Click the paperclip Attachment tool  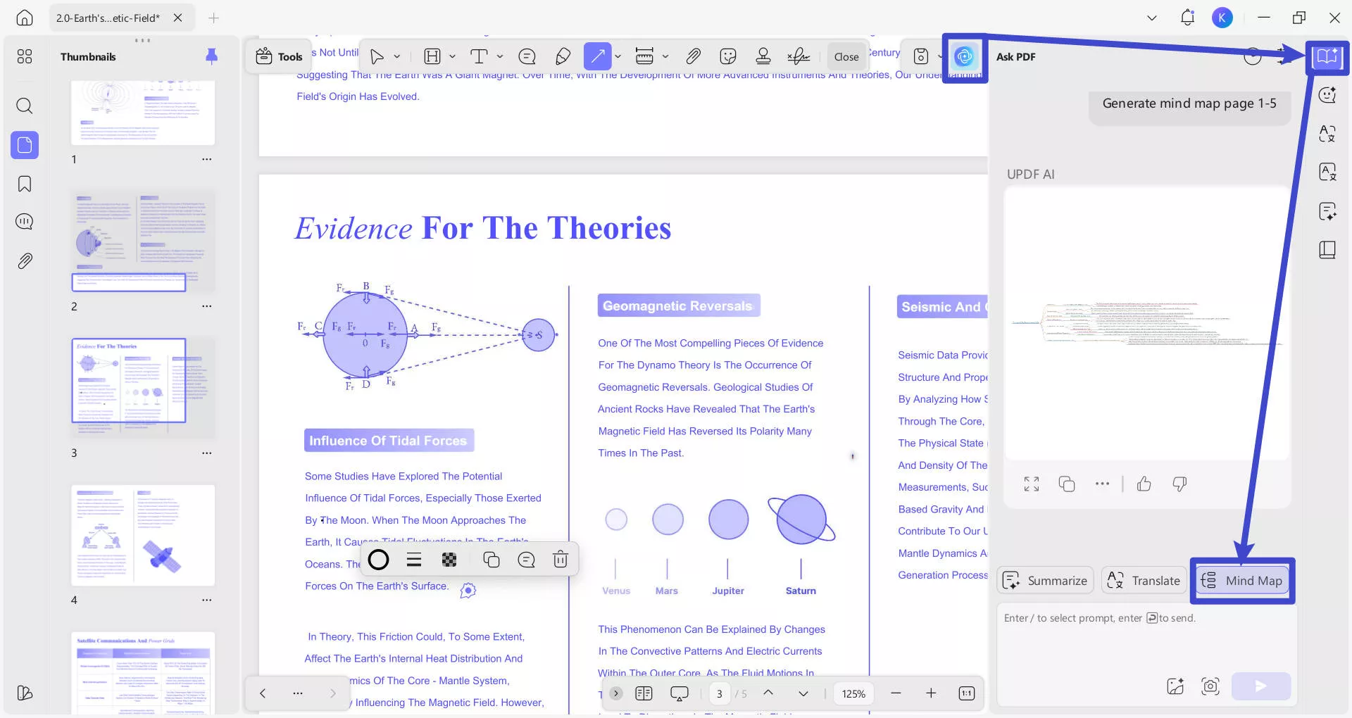(x=694, y=56)
